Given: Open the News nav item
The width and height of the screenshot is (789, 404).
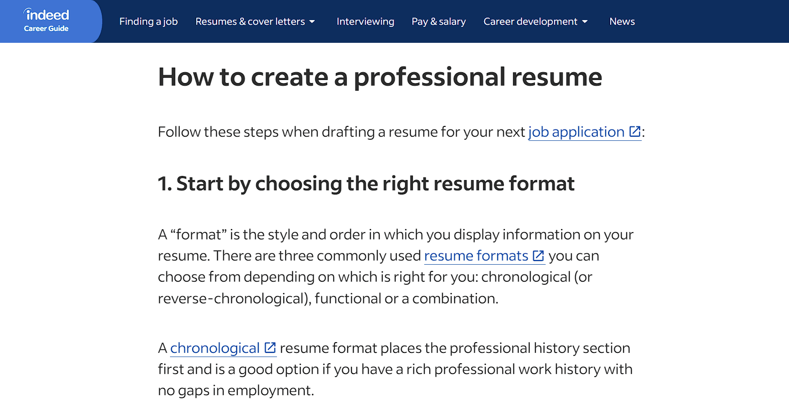Looking at the screenshot, I should point(622,22).
